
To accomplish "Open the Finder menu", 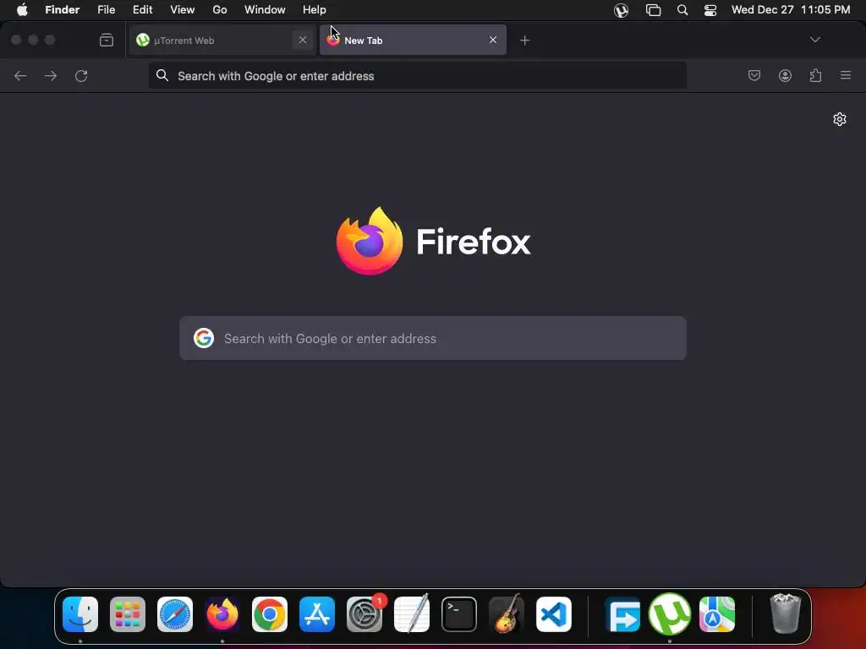I will (x=63, y=10).
